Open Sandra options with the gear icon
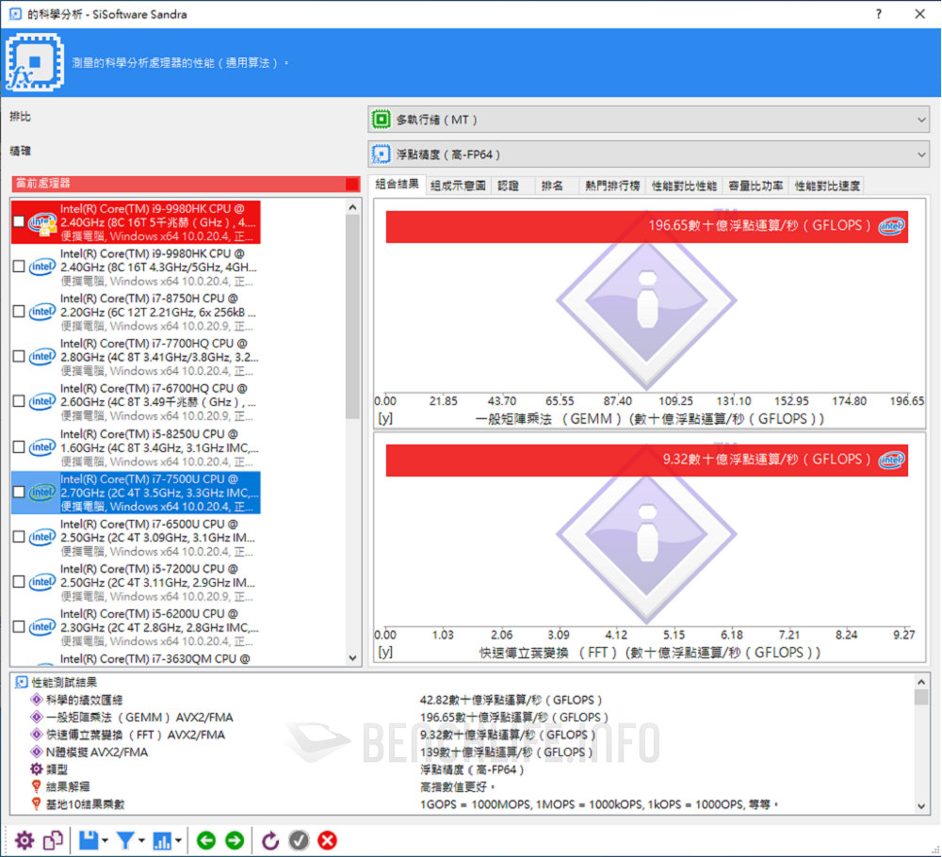The width and height of the screenshot is (942, 857). tap(25, 840)
